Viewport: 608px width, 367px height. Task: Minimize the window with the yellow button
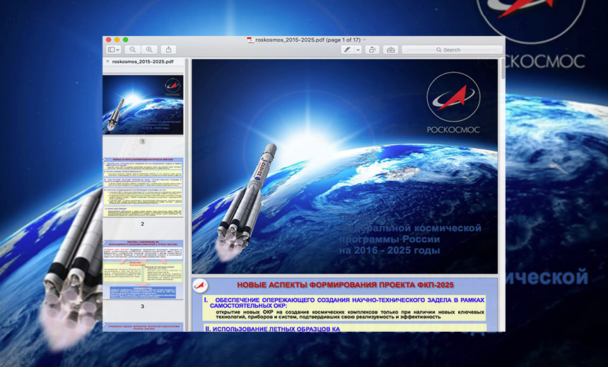point(117,40)
